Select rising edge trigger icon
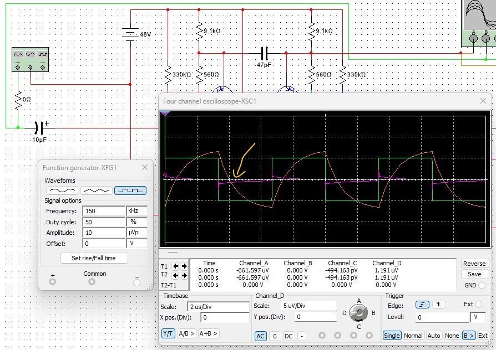Image resolution: width=496 pixels, height=350 pixels. coord(422,305)
